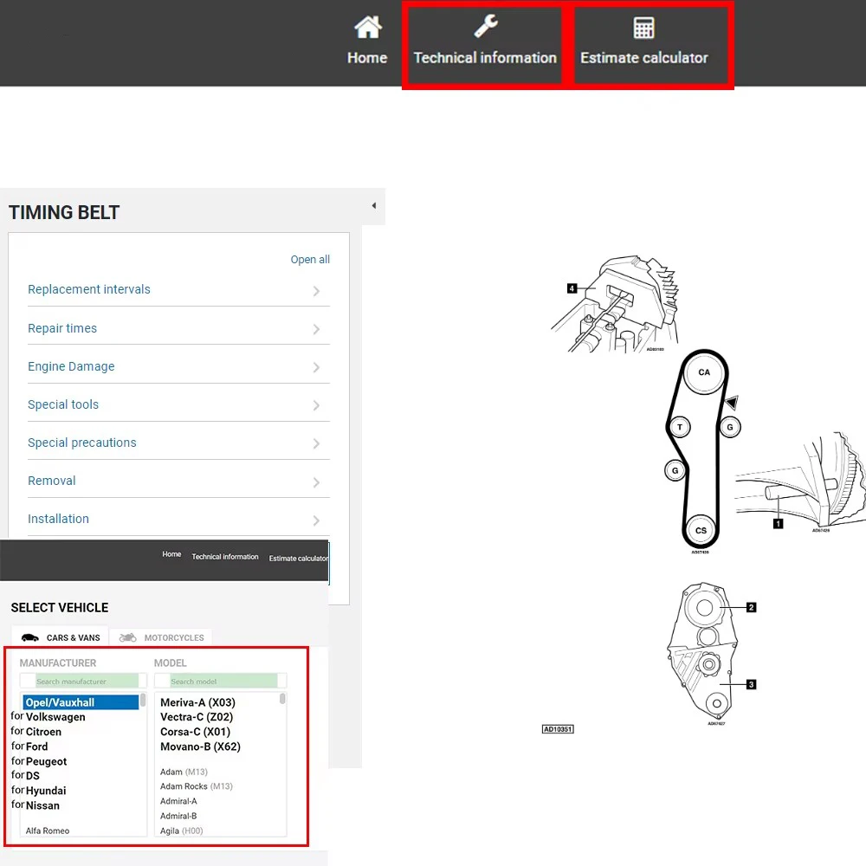Expand chevron beside Replacement intervals
The height and width of the screenshot is (866, 866).
pyautogui.click(x=316, y=290)
